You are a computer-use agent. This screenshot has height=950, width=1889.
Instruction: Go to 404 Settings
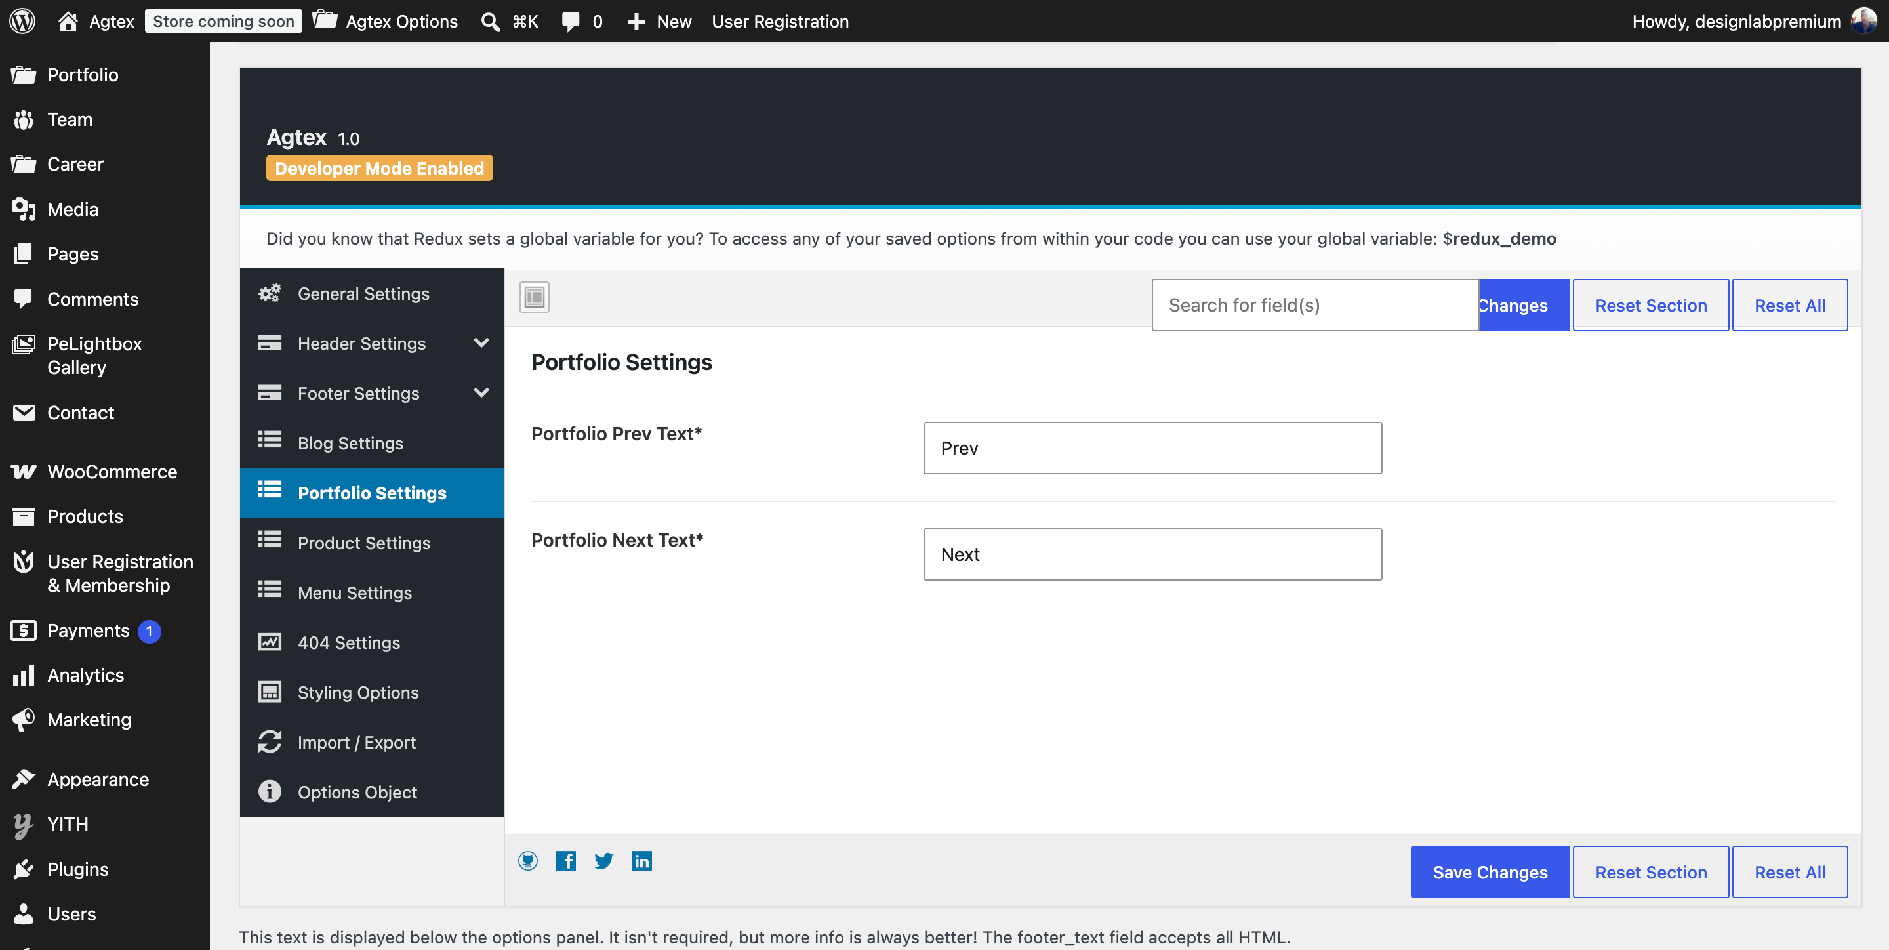point(372,642)
